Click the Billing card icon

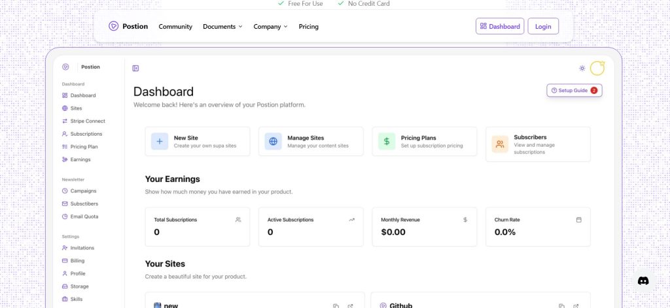pyautogui.click(x=65, y=261)
